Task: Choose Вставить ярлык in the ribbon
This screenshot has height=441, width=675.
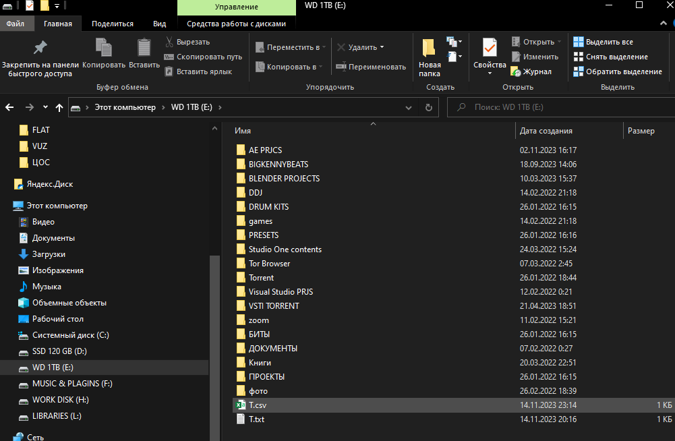Action: point(198,71)
